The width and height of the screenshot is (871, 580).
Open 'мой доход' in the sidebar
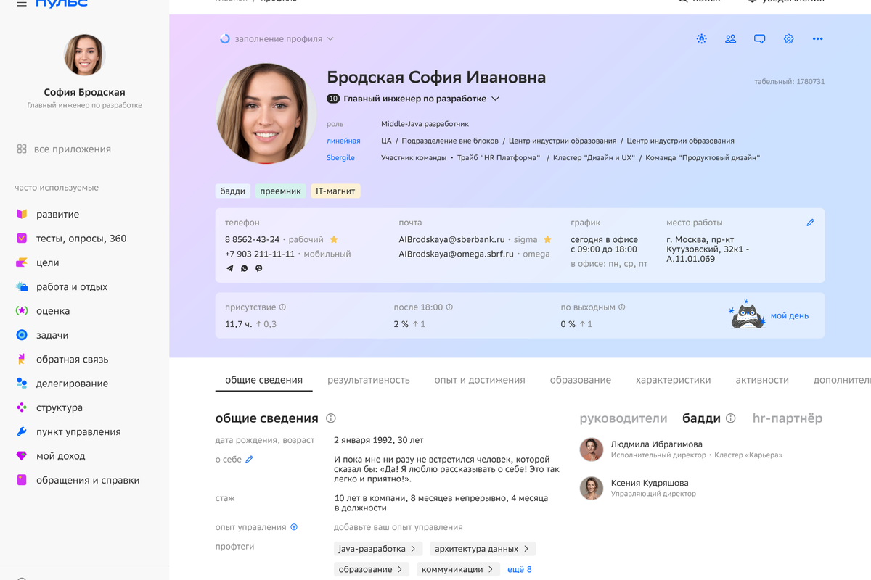(x=60, y=456)
